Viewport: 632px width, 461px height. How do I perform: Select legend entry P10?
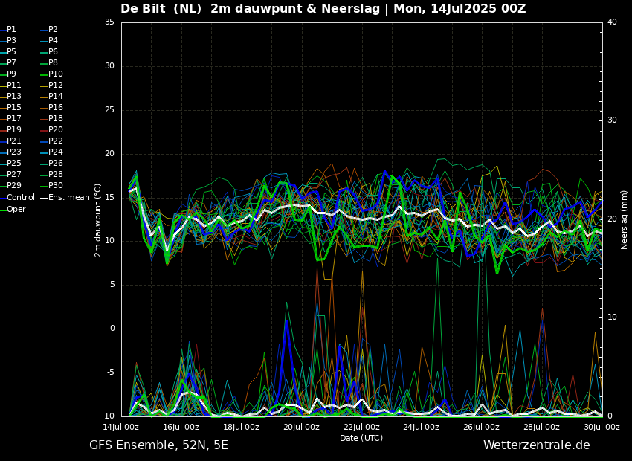(52, 74)
